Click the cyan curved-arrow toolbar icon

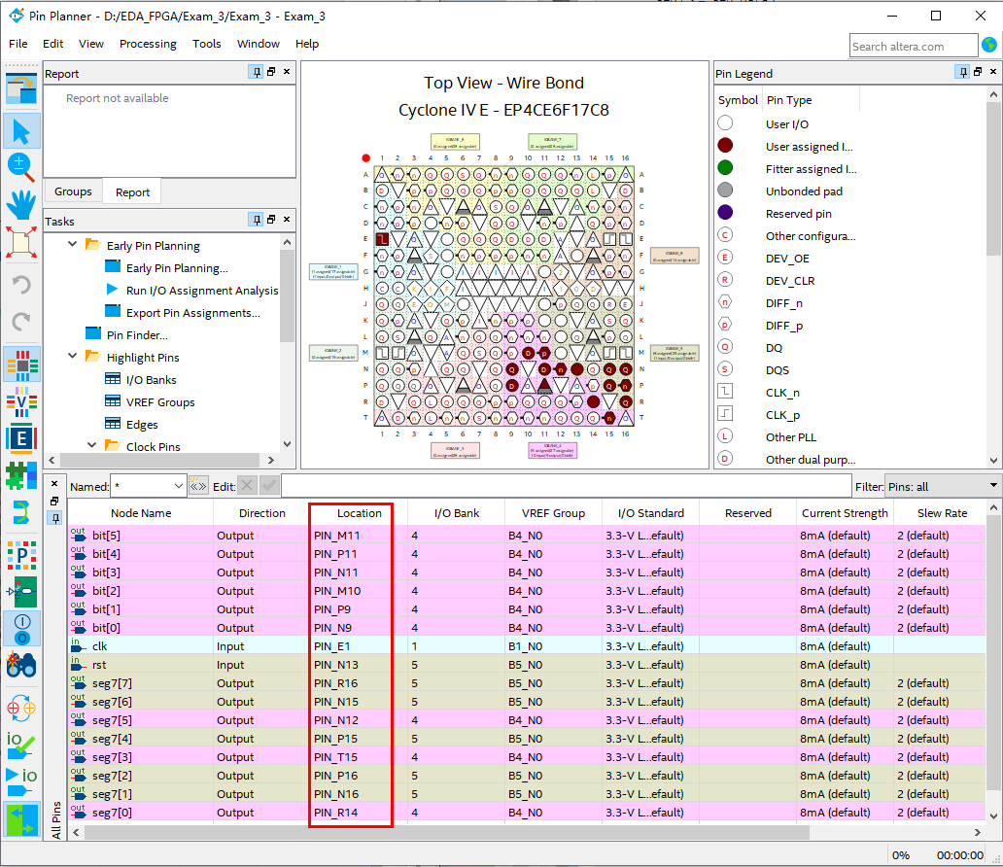(x=21, y=512)
